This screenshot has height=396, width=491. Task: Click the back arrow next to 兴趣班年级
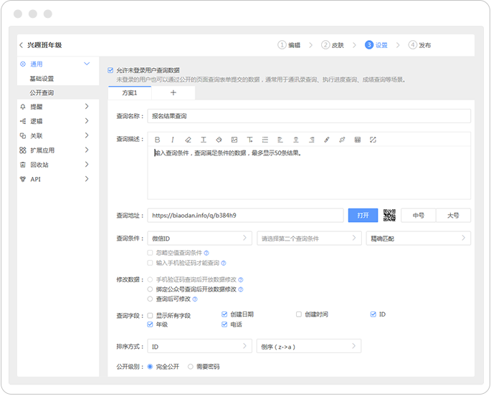[x=22, y=45]
